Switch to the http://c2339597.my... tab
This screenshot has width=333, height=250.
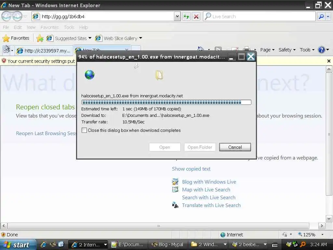pos(44,50)
